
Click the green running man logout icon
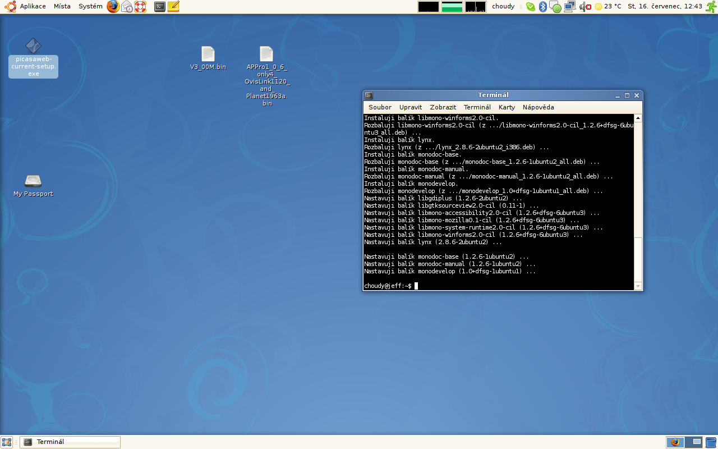(x=711, y=7)
